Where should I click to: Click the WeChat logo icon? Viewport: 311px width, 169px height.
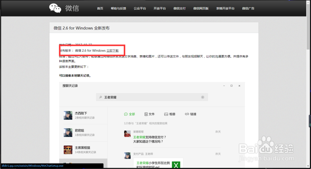[55, 8]
